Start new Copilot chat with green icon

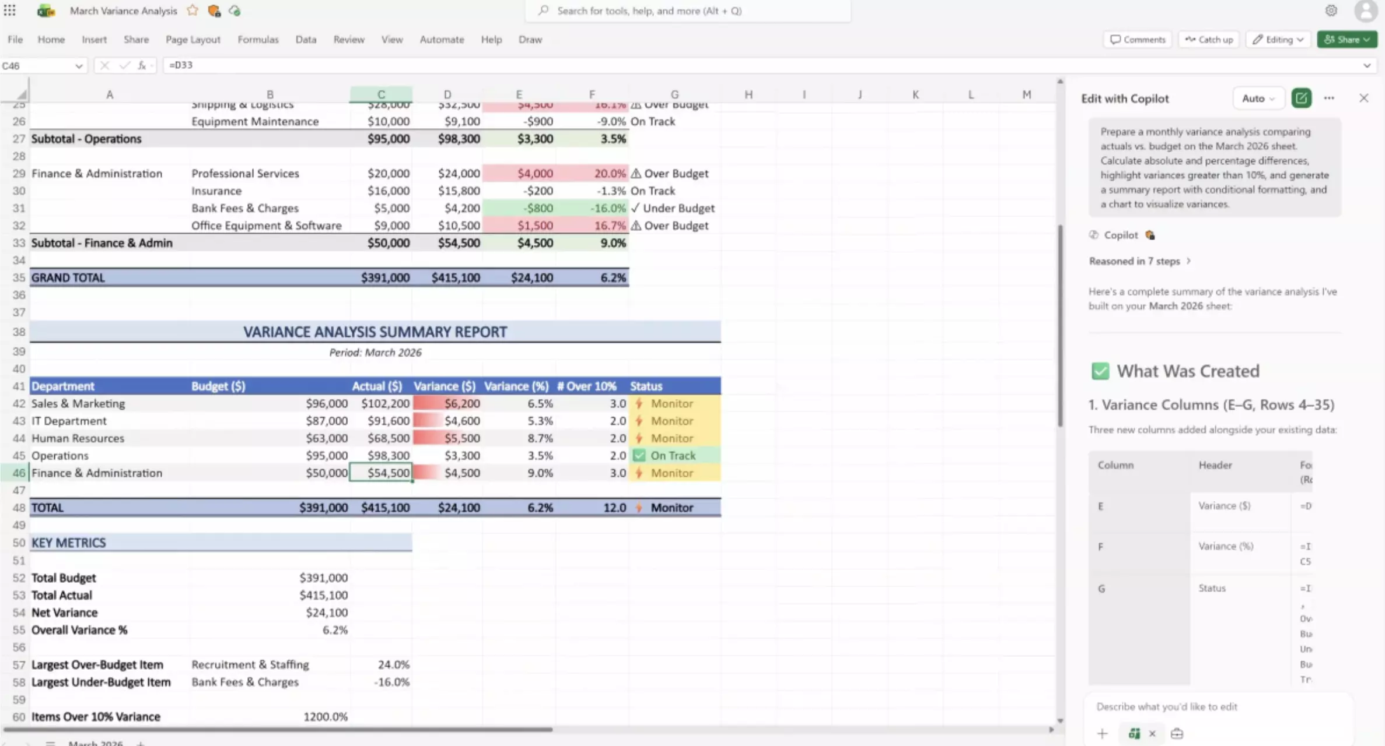tap(1300, 98)
